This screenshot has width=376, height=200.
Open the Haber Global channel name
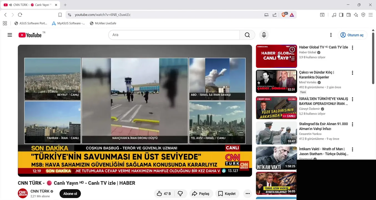click(307, 52)
